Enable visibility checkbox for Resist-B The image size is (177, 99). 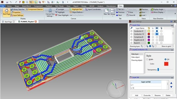point(157,43)
